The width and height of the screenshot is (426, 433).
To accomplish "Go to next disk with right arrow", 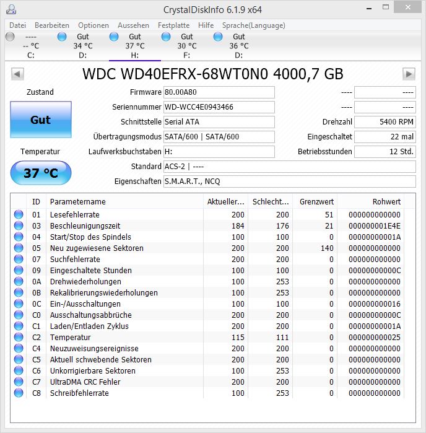I will pyautogui.click(x=409, y=74).
